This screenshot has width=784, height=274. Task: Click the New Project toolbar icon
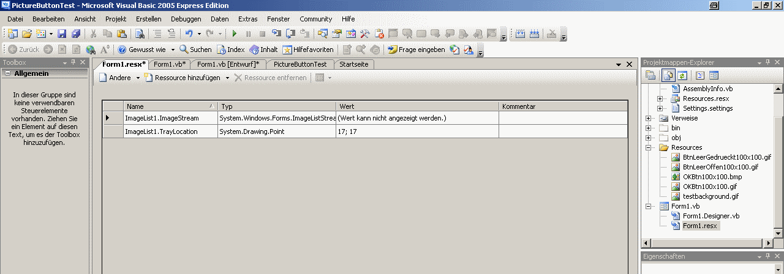(x=12, y=34)
